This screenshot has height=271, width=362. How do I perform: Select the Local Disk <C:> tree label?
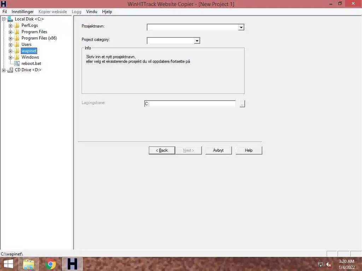29,19
